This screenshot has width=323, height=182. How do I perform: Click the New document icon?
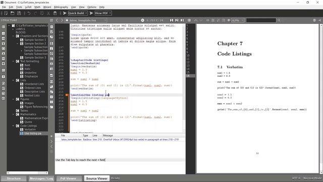tap(6, 13)
